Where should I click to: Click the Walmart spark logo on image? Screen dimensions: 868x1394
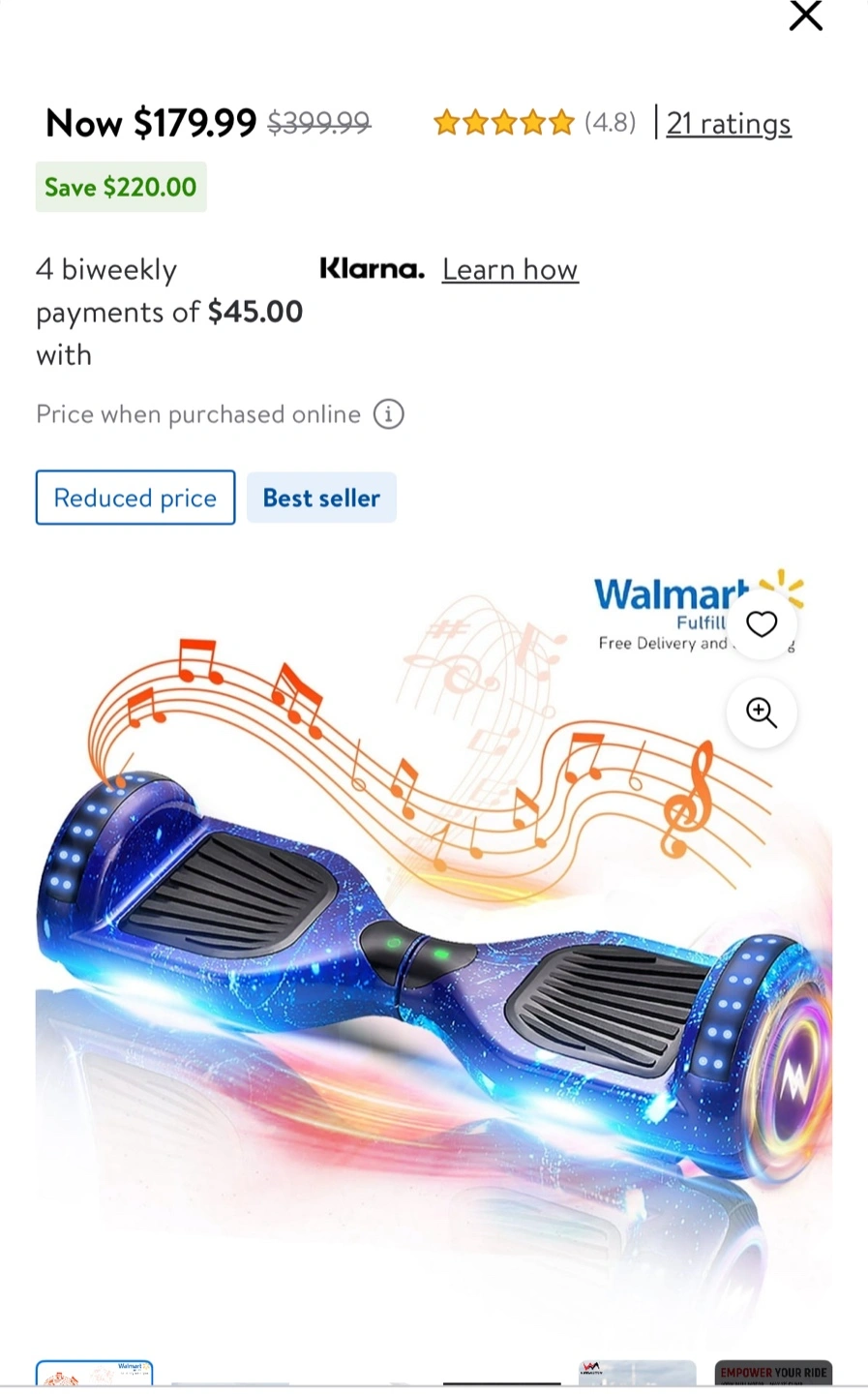click(782, 589)
